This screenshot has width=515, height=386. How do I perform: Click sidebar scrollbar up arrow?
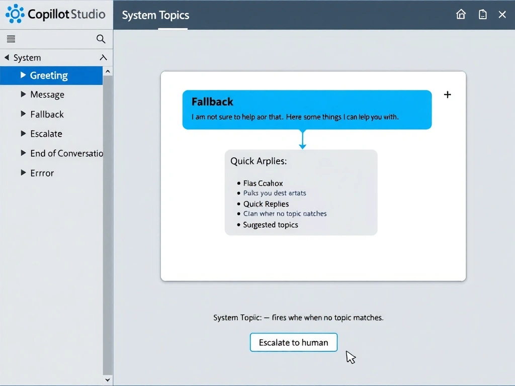pos(108,71)
